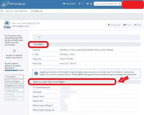144x115 pixels.
Task: Open Hızlı Çözüm speech bubble link
Action: click(x=69, y=4)
